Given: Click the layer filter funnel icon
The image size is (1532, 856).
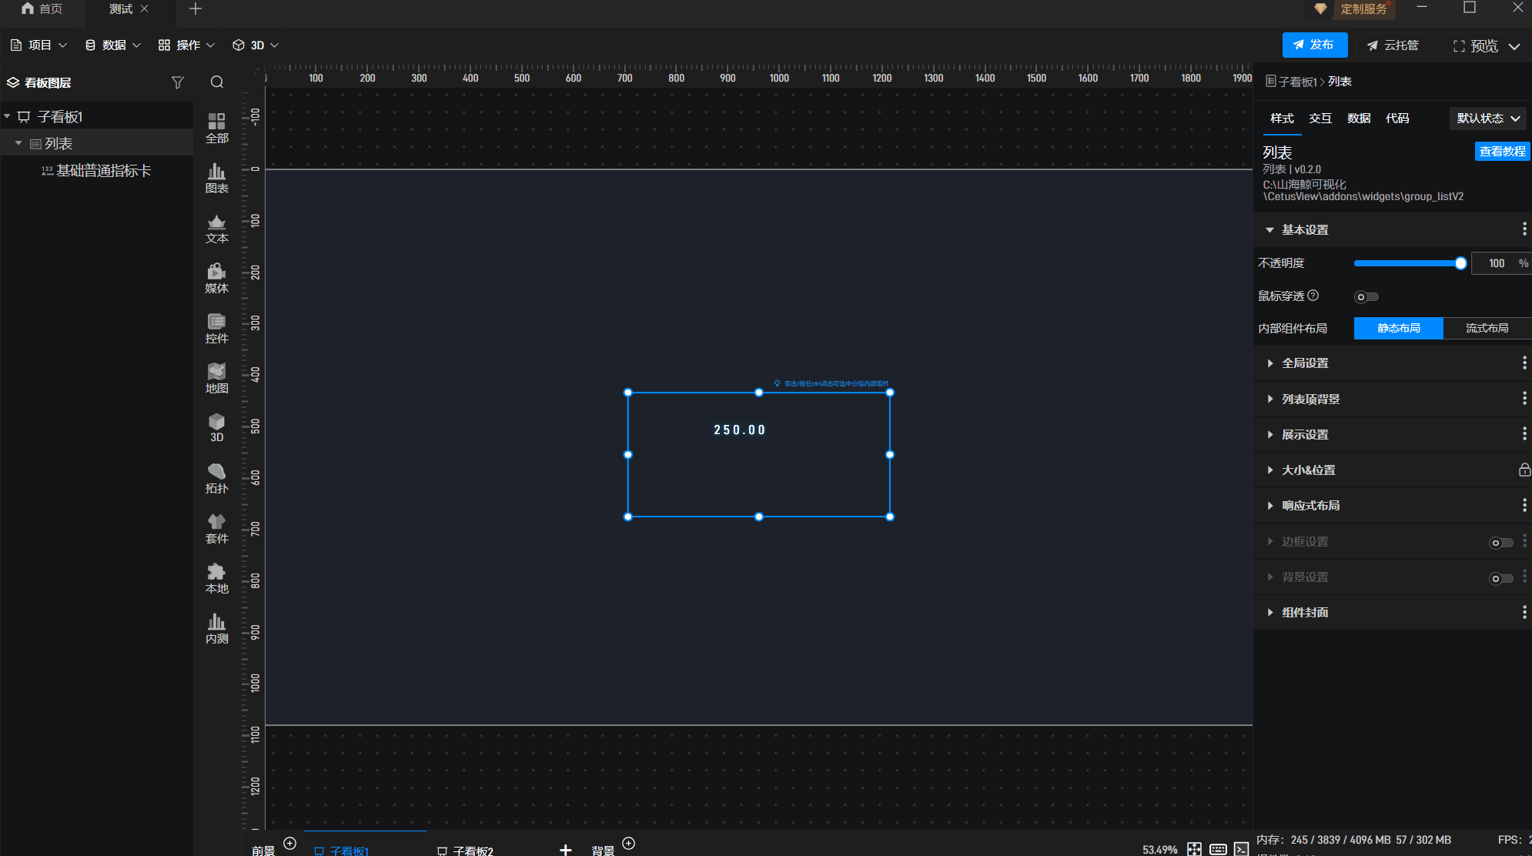Looking at the screenshot, I should coord(178,82).
